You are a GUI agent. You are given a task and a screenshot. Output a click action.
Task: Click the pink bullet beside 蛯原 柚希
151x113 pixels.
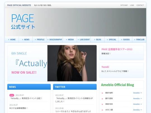(102, 93)
